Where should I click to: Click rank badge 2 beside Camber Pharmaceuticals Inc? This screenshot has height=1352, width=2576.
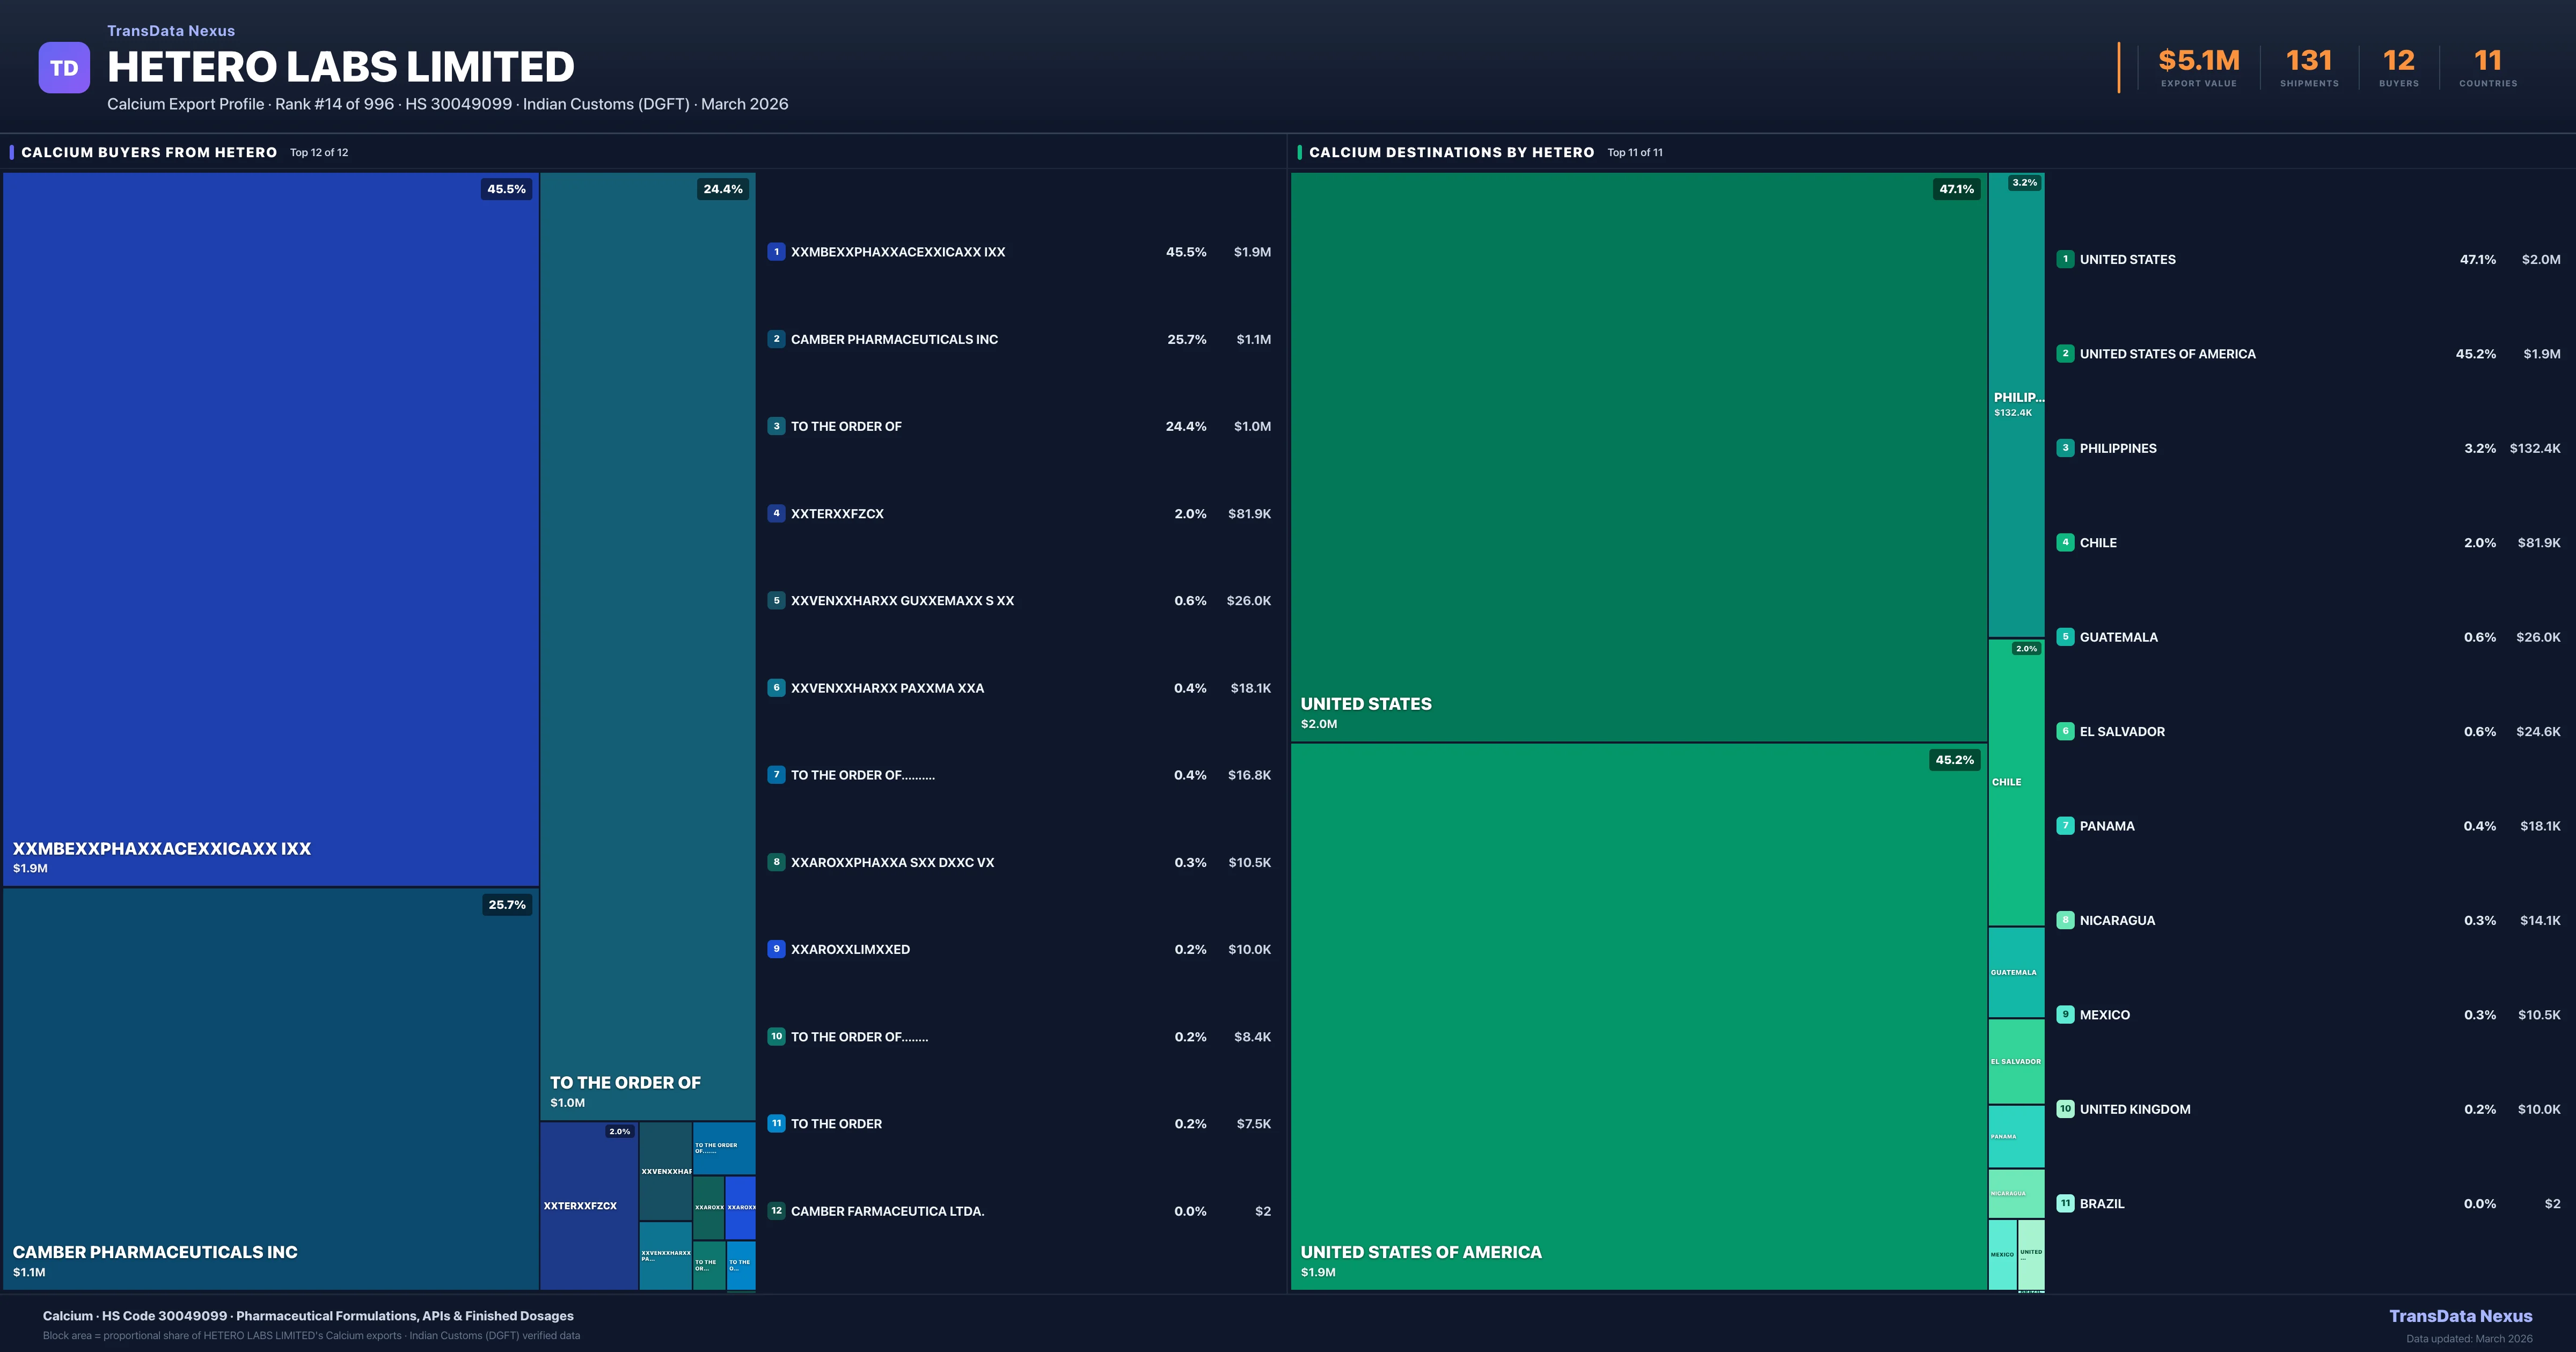tap(776, 339)
